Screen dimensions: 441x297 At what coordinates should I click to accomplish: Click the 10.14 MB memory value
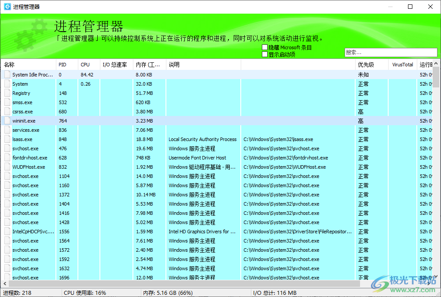[146, 195]
